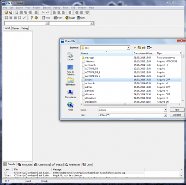Click the Close tab in the bottom panel

(x=87, y=165)
